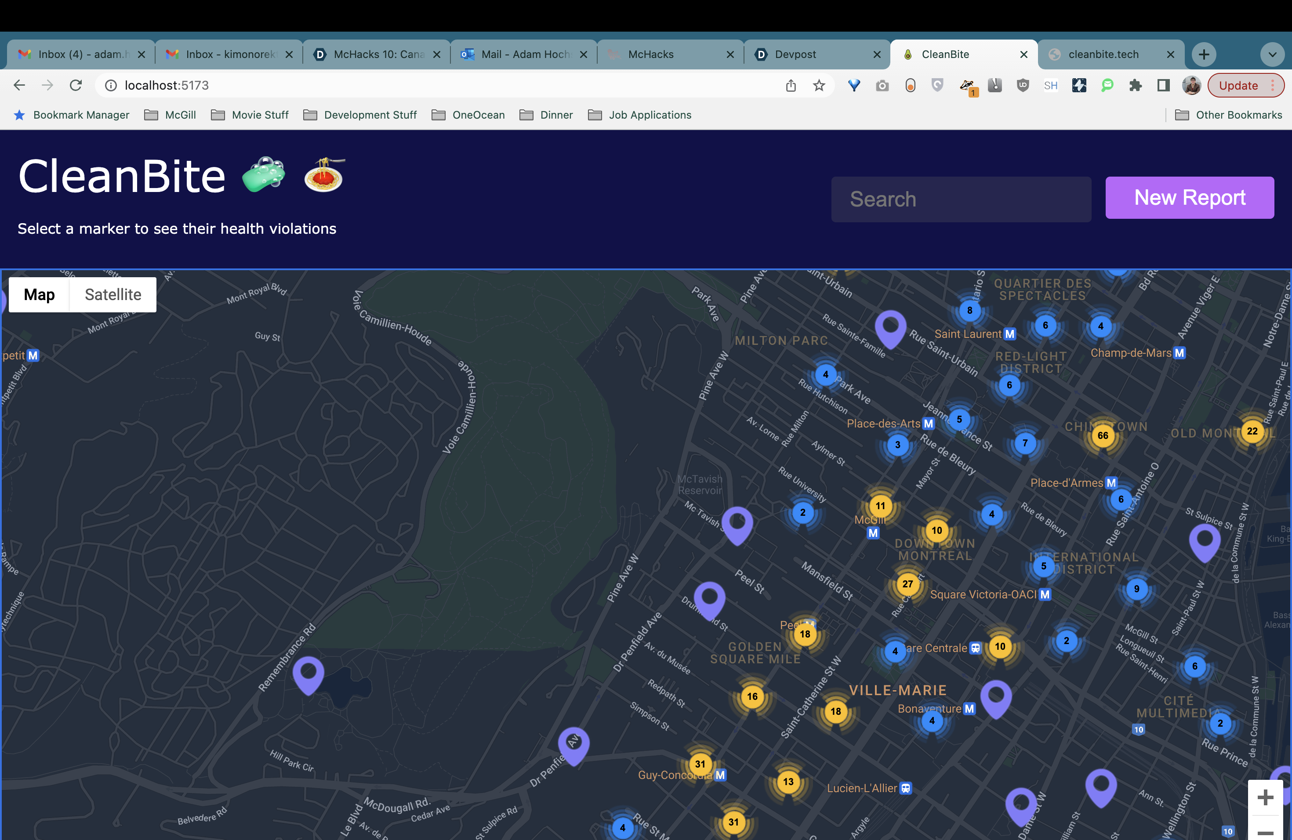
Task: Focus the Search input field
Action: (x=961, y=199)
